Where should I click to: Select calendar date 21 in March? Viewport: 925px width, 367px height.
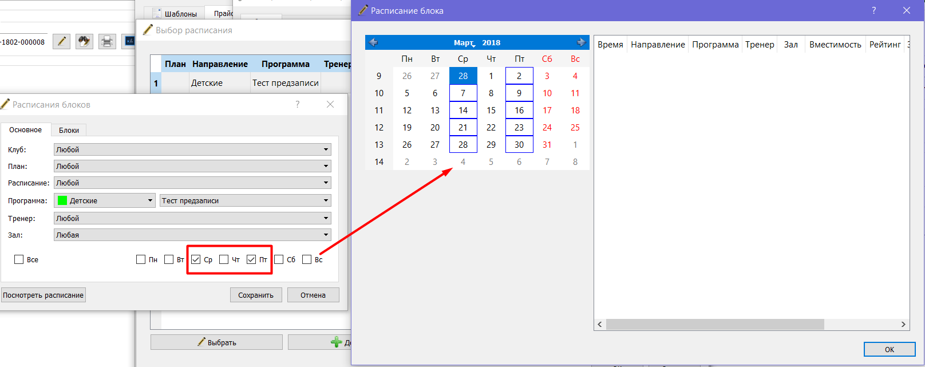point(463,127)
